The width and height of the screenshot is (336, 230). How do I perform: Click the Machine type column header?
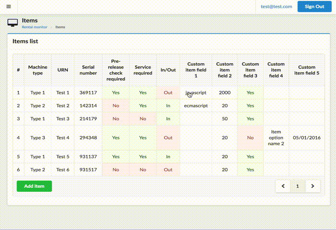pos(38,70)
